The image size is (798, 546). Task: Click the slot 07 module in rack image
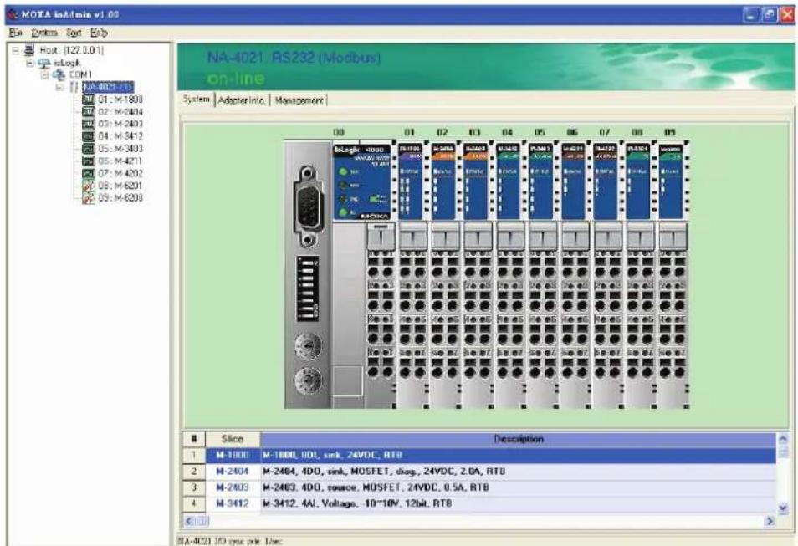pos(606,275)
